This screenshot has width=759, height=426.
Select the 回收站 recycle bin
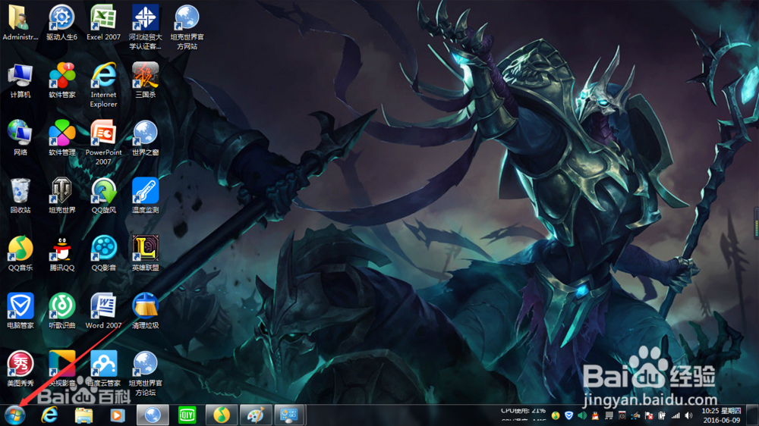pyautogui.click(x=20, y=196)
